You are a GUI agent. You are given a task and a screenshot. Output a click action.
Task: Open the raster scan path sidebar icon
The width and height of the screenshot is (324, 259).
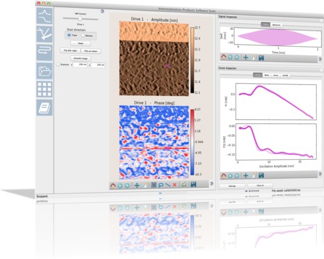pyautogui.click(x=44, y=52)
